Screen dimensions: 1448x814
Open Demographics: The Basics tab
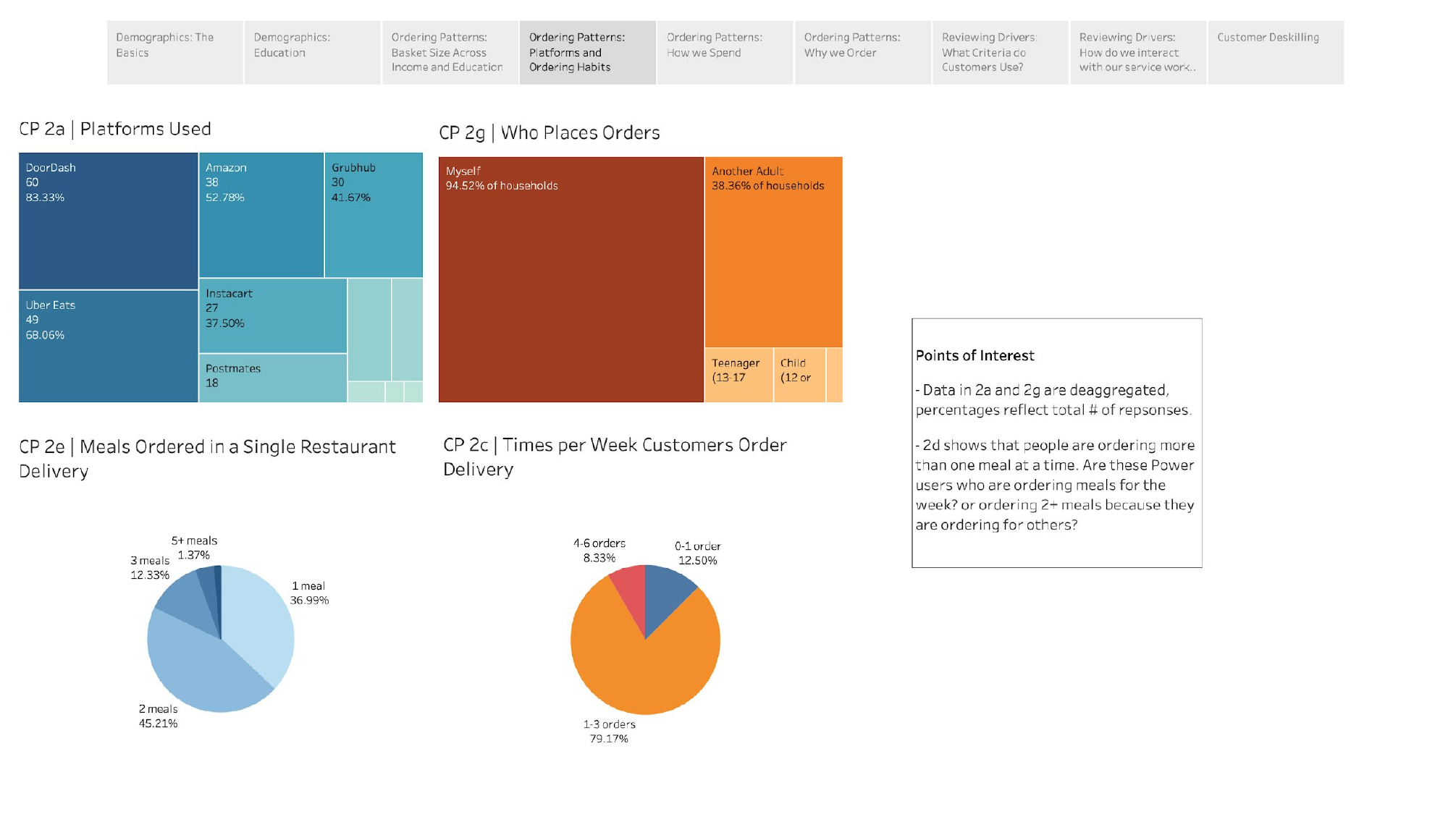click(x=174, y=53)
